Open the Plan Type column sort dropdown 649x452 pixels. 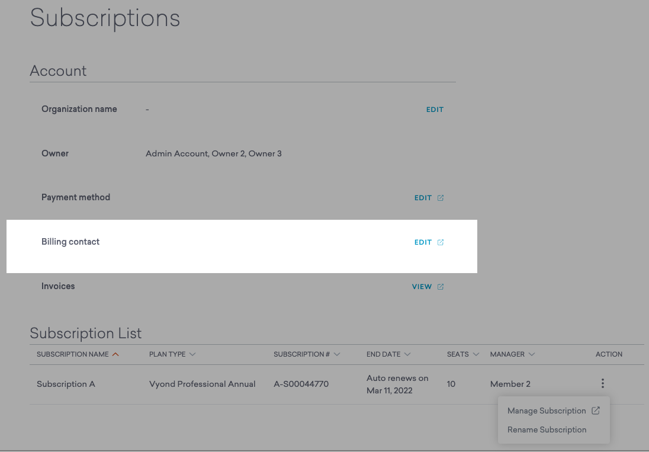click(192, 354)
